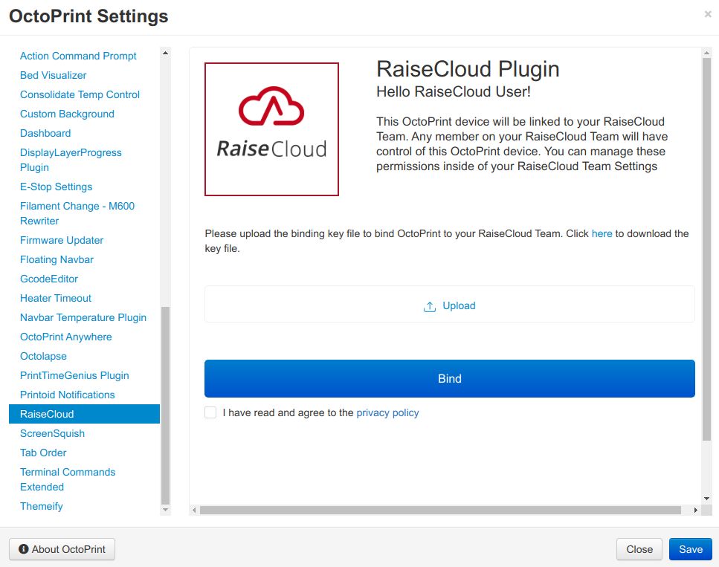Click horizontal scrollbar left arrow
Screen dimensions: 719x567
point(194,511)
